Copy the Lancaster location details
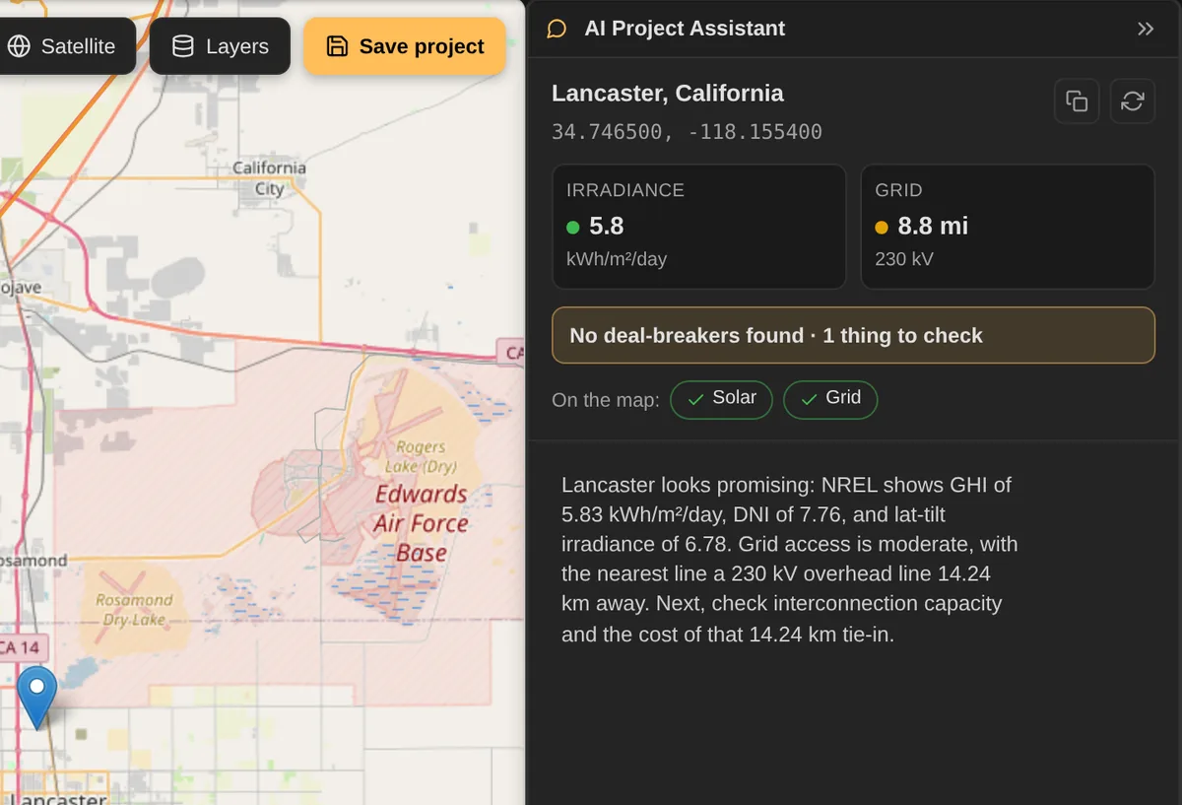The image size is (1182, 805). pyautogui.click(x=1077, y=101)
